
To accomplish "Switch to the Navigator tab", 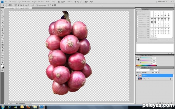I will pos(146,9).
